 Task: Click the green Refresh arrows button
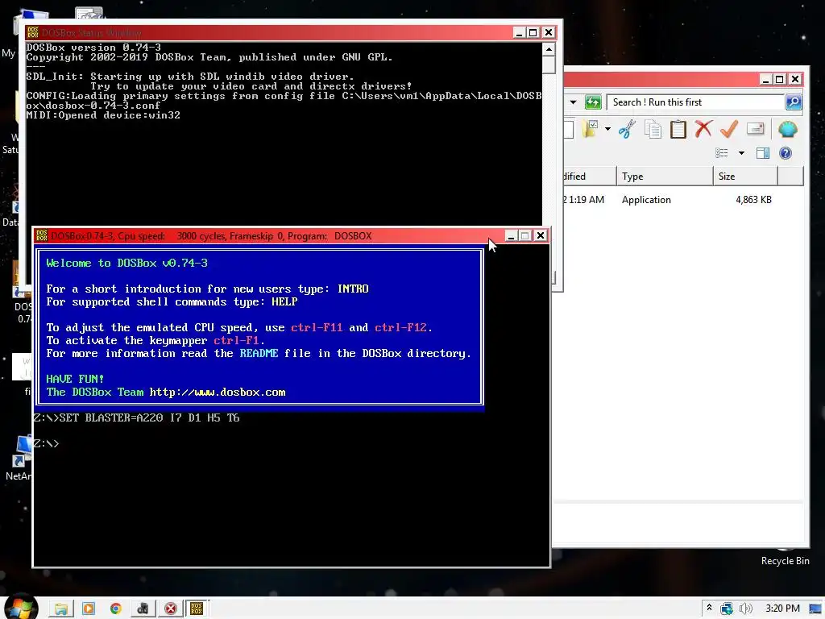click(592, 102)
